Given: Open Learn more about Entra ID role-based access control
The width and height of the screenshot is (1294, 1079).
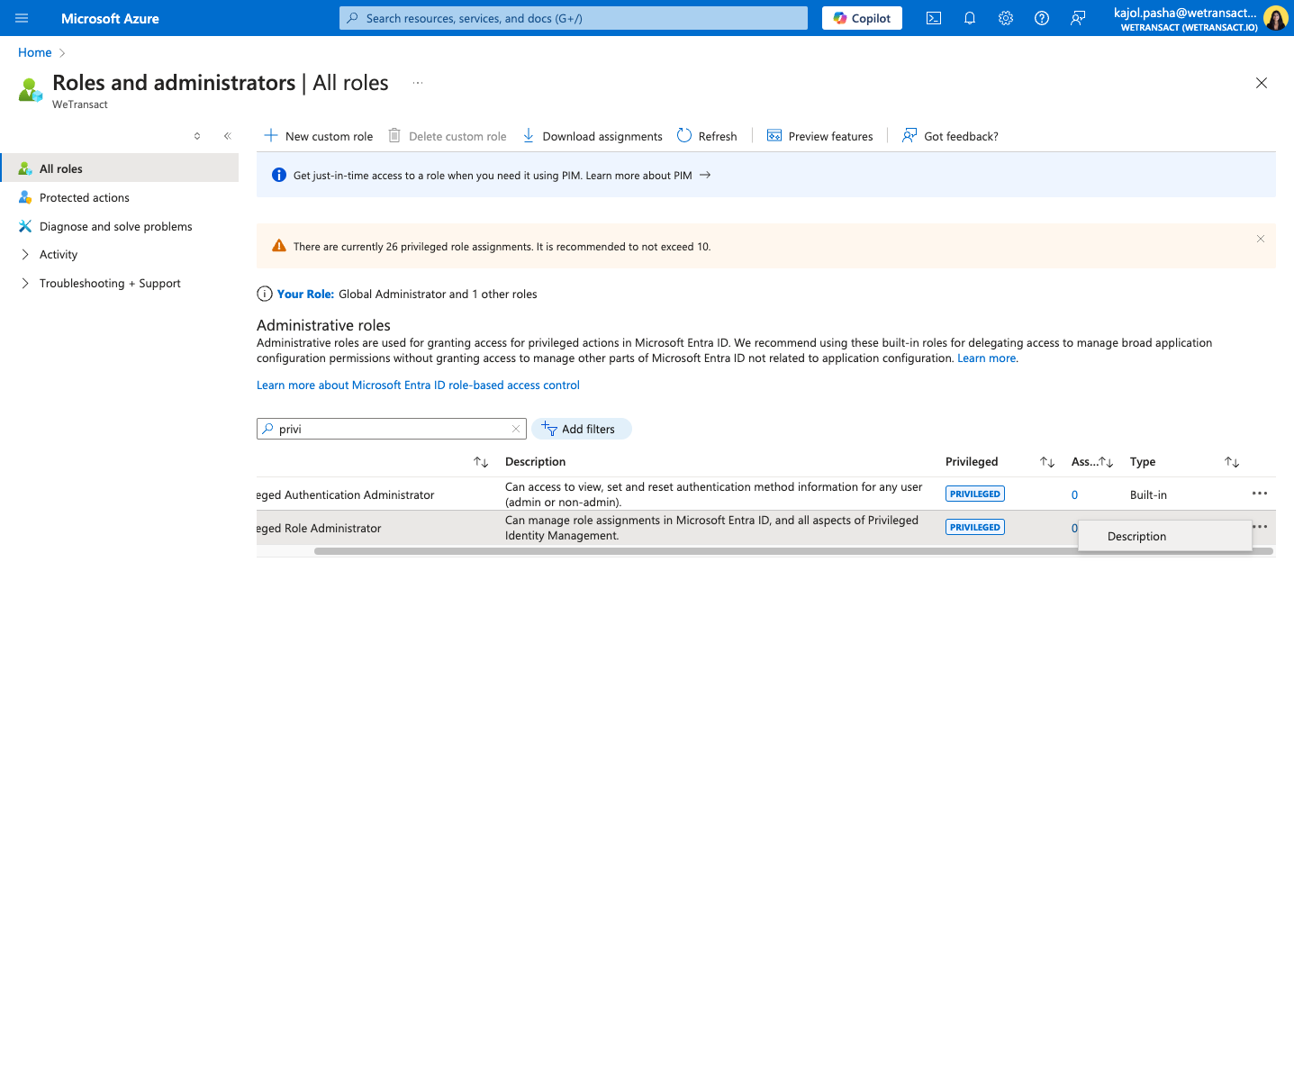Looking at the screenshot, I should tap(418, 385).
